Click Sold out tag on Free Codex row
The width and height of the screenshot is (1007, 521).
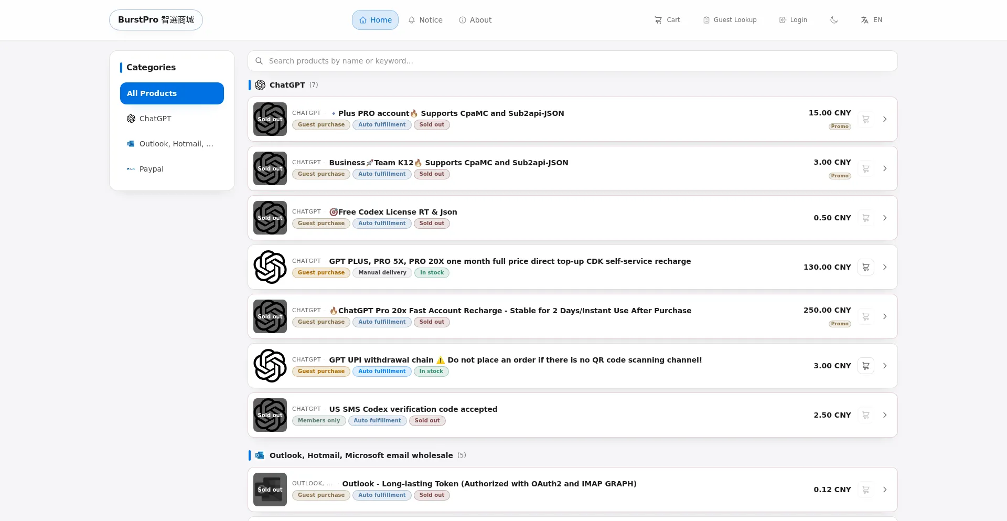click(x=432, y=224)
